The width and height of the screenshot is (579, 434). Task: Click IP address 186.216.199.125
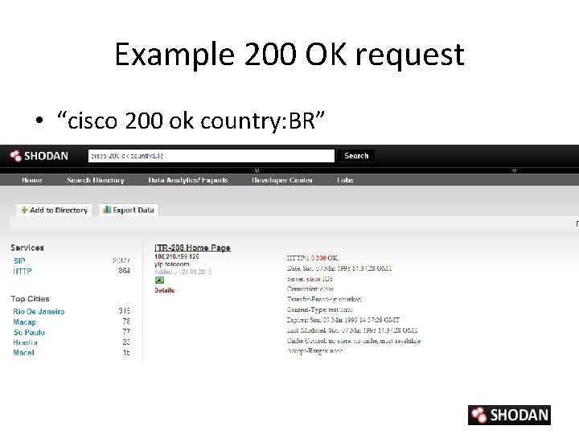tap(176, 256)
